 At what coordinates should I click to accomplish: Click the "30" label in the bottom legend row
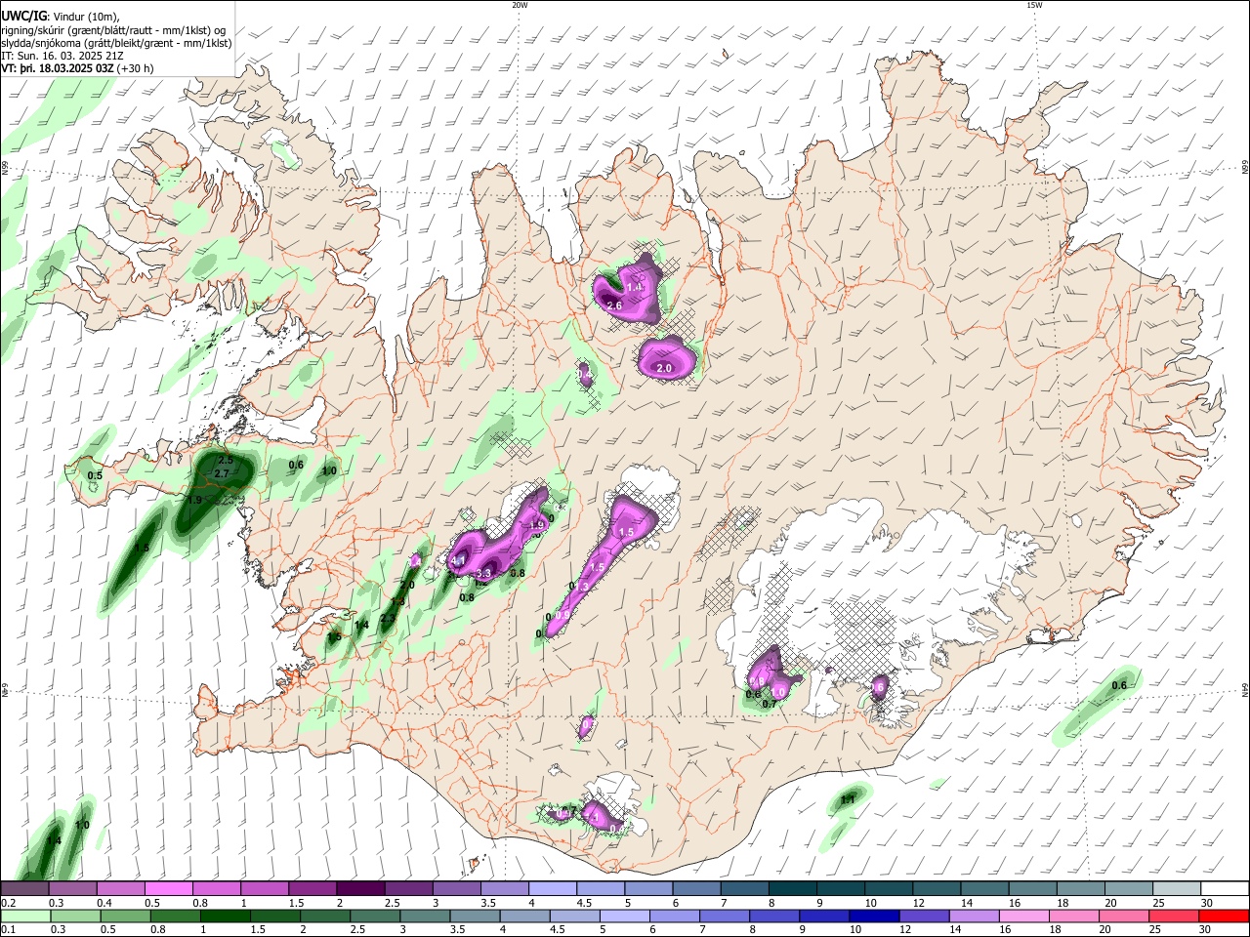coord(1207,930)
